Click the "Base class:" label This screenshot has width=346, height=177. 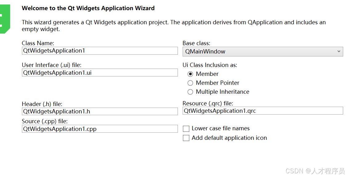click(x=196, y=43)
